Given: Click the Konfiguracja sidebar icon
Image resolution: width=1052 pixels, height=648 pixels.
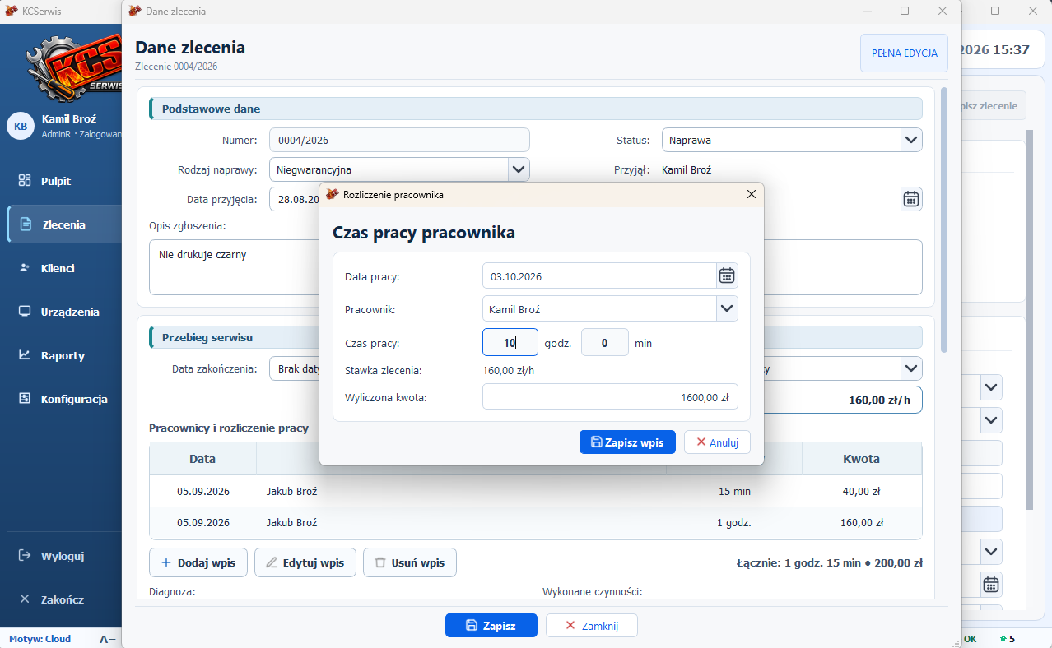Looking at the screenshot, I should coord(25,399).
